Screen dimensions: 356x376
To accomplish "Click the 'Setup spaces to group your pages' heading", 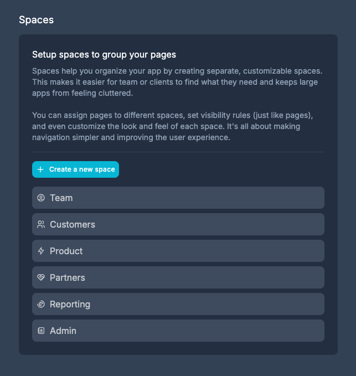I will pyautogui.click(x=104, y=55).
